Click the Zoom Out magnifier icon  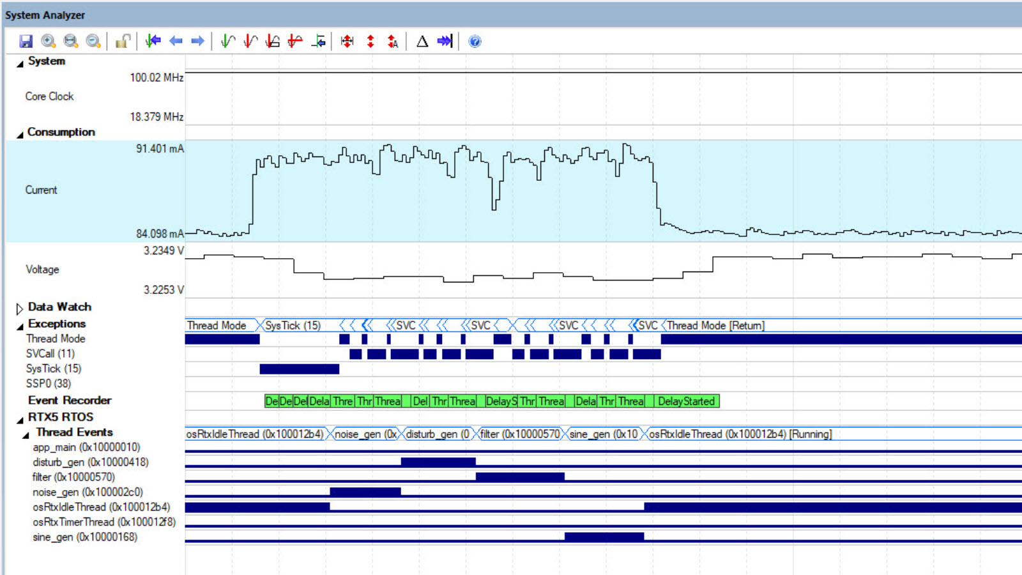pos(93,42)
